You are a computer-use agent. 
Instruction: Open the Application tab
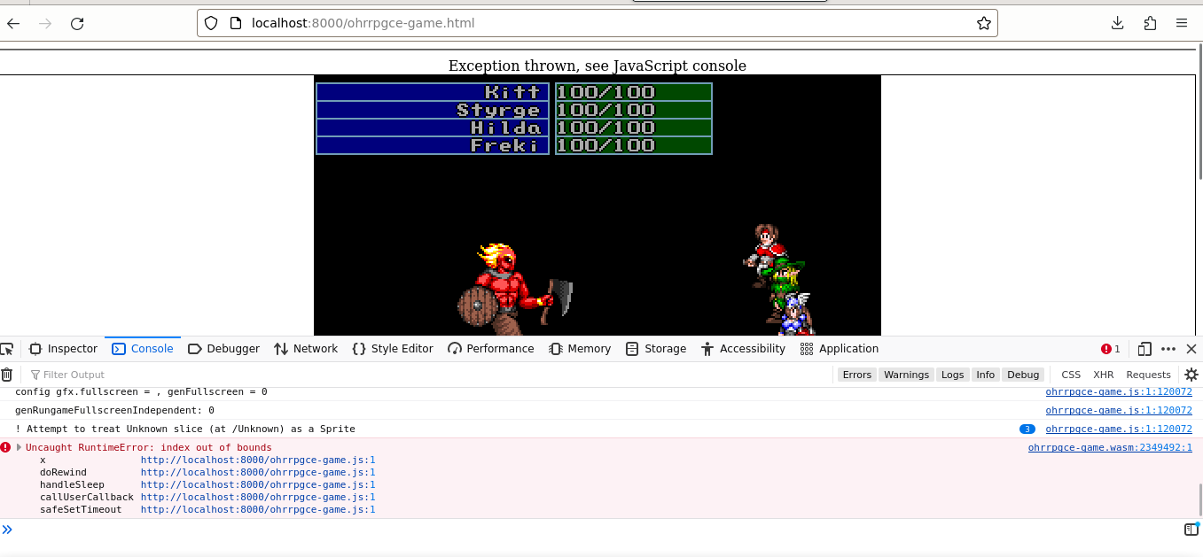[x=840, y=349]
